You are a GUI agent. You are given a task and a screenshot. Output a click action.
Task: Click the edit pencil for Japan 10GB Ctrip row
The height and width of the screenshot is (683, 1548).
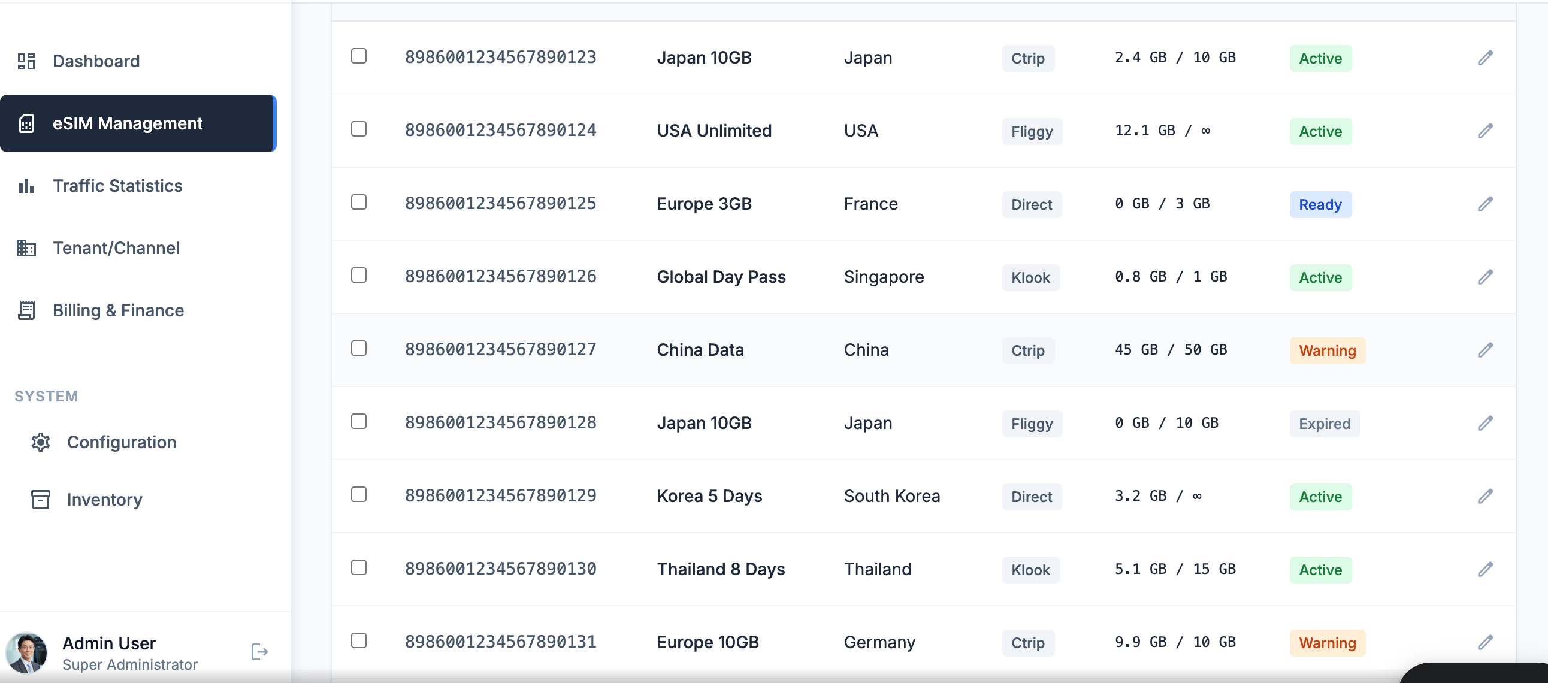coord(1485,58)
